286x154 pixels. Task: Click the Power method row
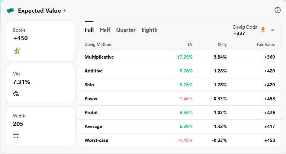click(x=180, y=98)
